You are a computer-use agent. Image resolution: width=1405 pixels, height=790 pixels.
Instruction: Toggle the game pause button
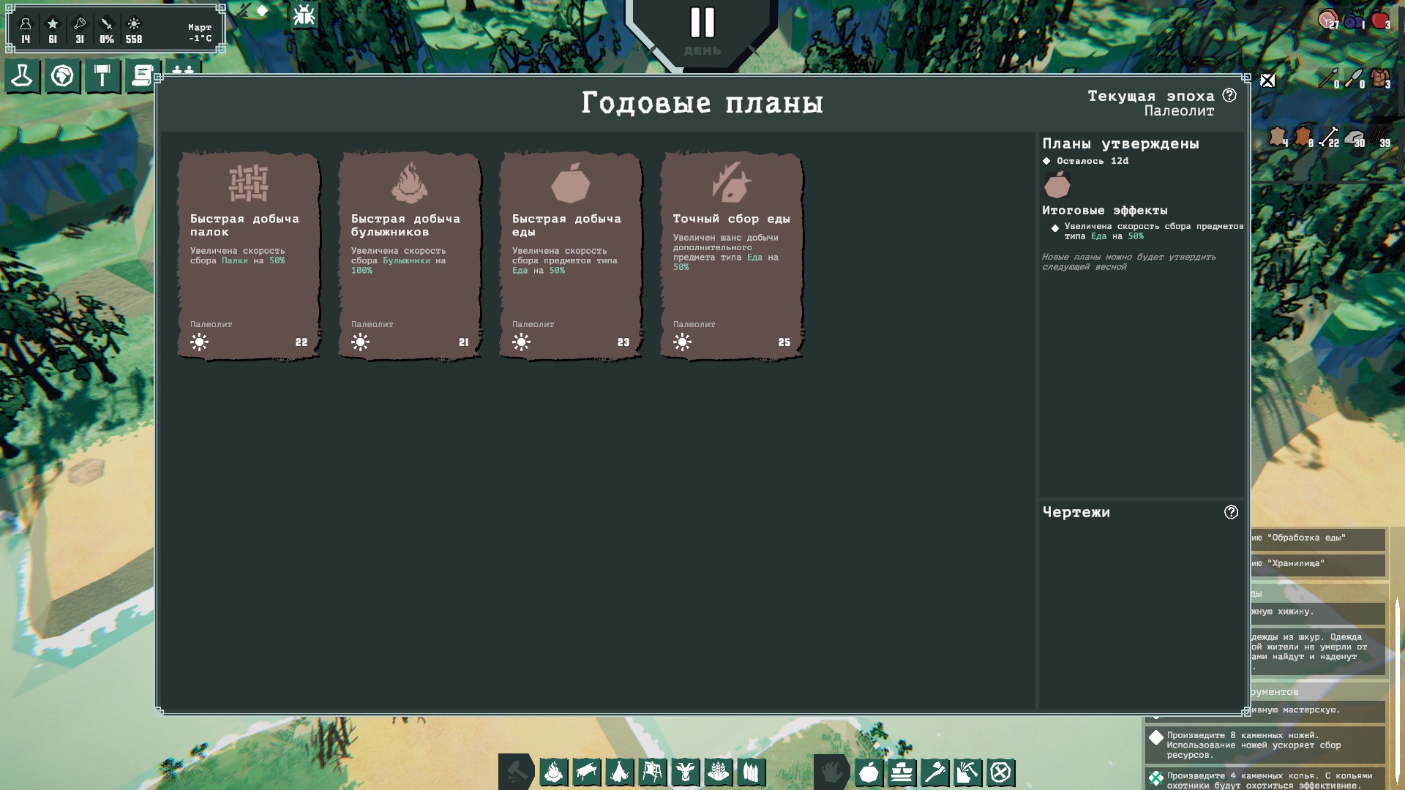[x=702, y=23]
